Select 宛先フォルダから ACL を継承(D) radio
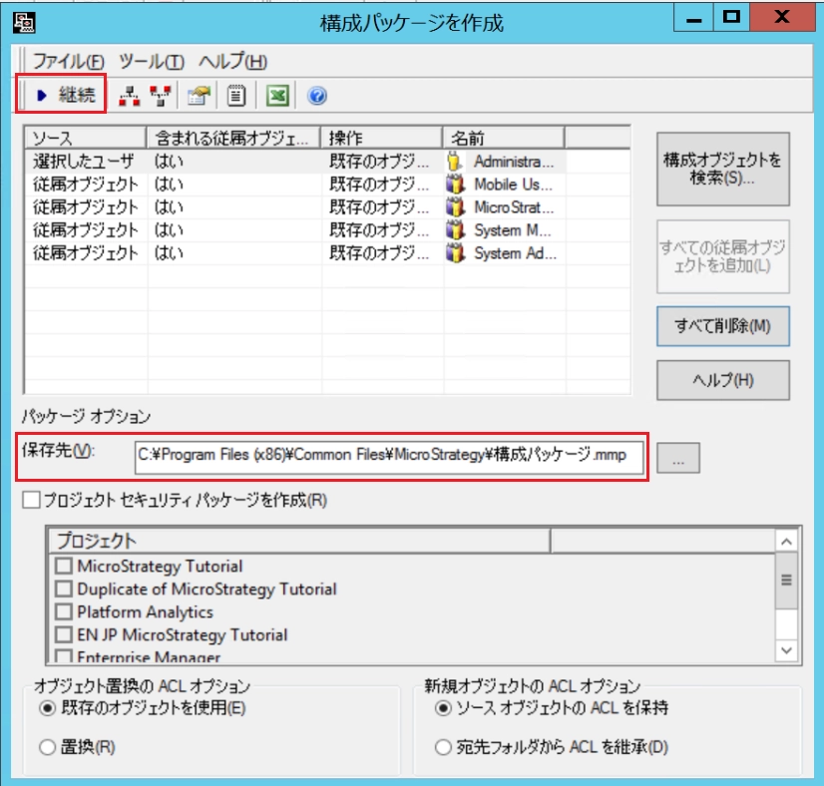Image resolution: width=824 pixels, height=786 pixels. click(x=443, y=746)
